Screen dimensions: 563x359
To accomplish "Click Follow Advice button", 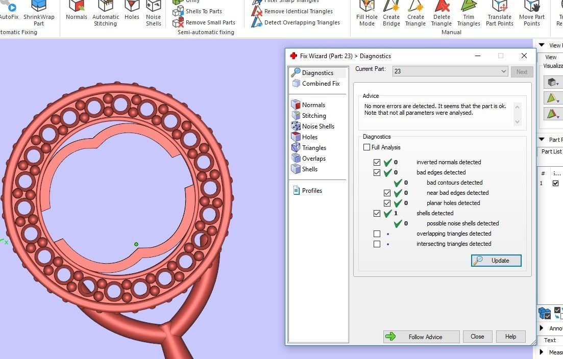I will tap(421, 337).
